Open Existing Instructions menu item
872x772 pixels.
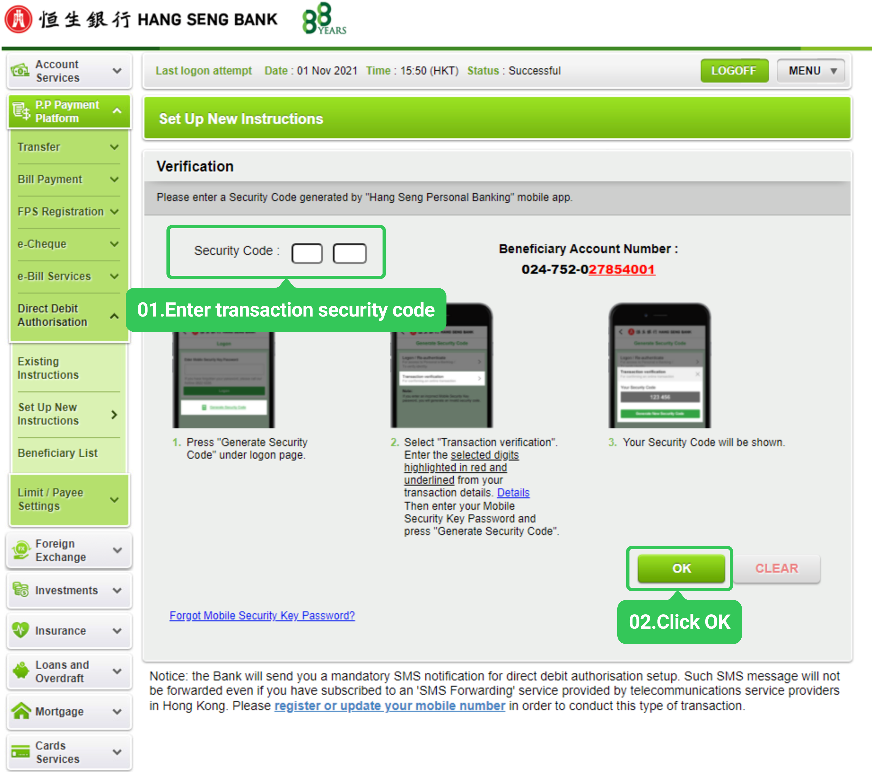48,368
